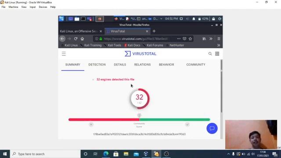Show hidden tray icons chevron
Viewport: 281px width, 158px height.
pyautogui.click(x=228, y=154)
